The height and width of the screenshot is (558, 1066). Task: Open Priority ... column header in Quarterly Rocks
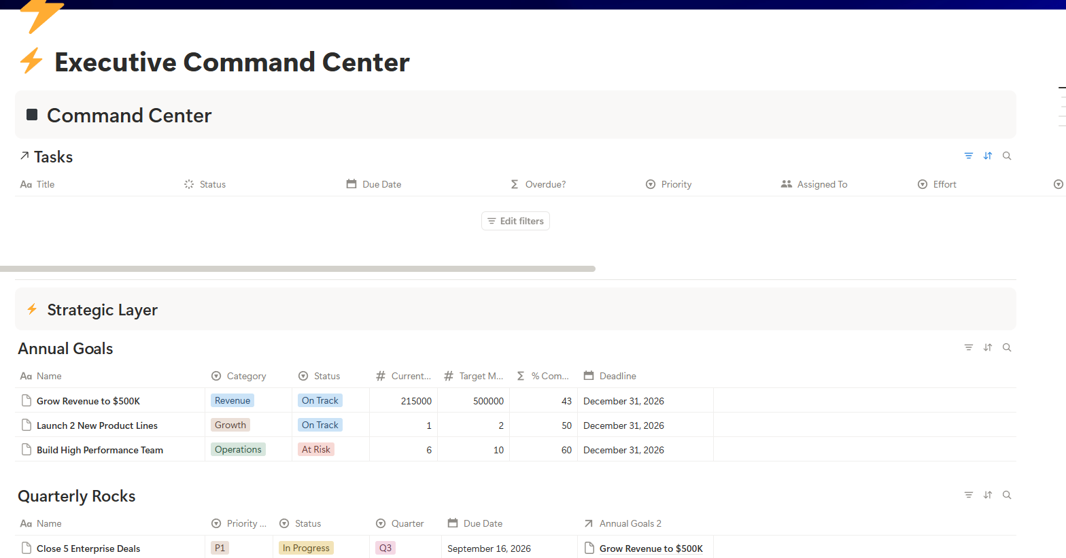click(x=239, y=523)
